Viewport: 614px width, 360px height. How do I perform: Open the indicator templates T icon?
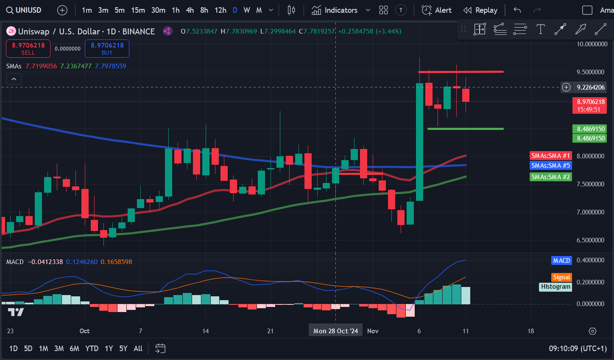[x=401, y=10]
